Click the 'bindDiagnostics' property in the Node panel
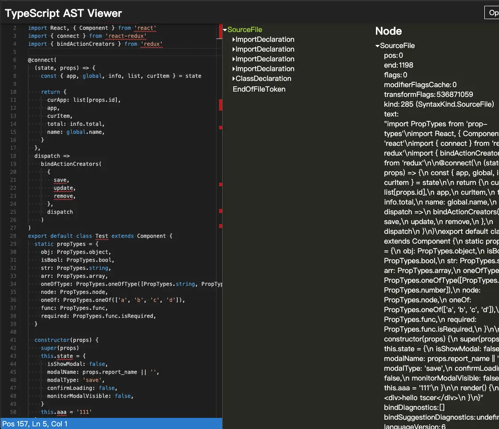This screenshot has height=429, width=499. [411, 408]
